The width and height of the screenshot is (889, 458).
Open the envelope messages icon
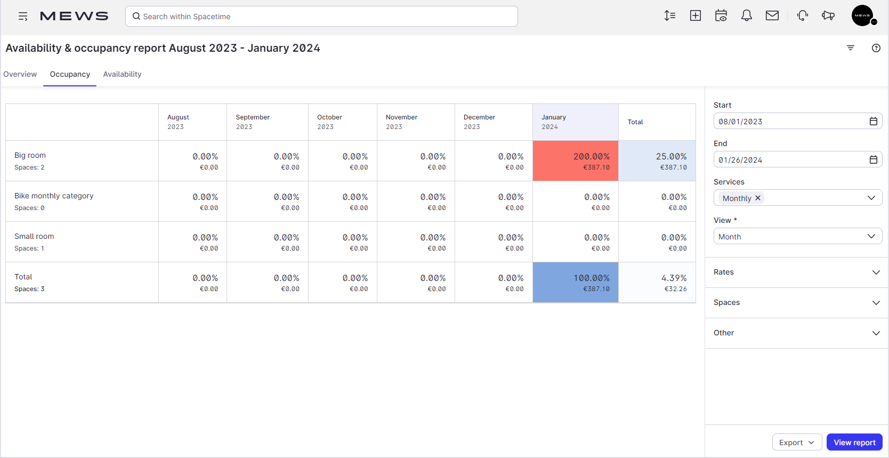pos(772,16)
